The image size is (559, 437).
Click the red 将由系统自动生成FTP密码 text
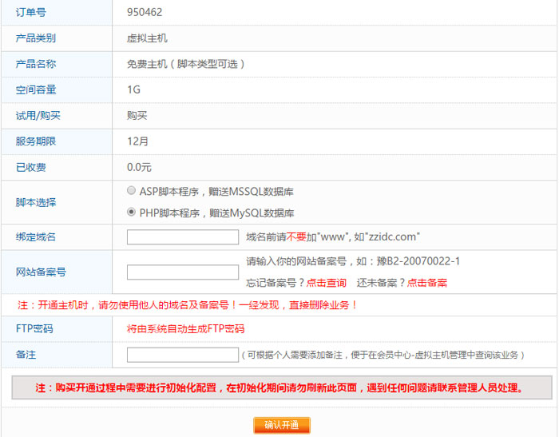click(x=185, y=329)
